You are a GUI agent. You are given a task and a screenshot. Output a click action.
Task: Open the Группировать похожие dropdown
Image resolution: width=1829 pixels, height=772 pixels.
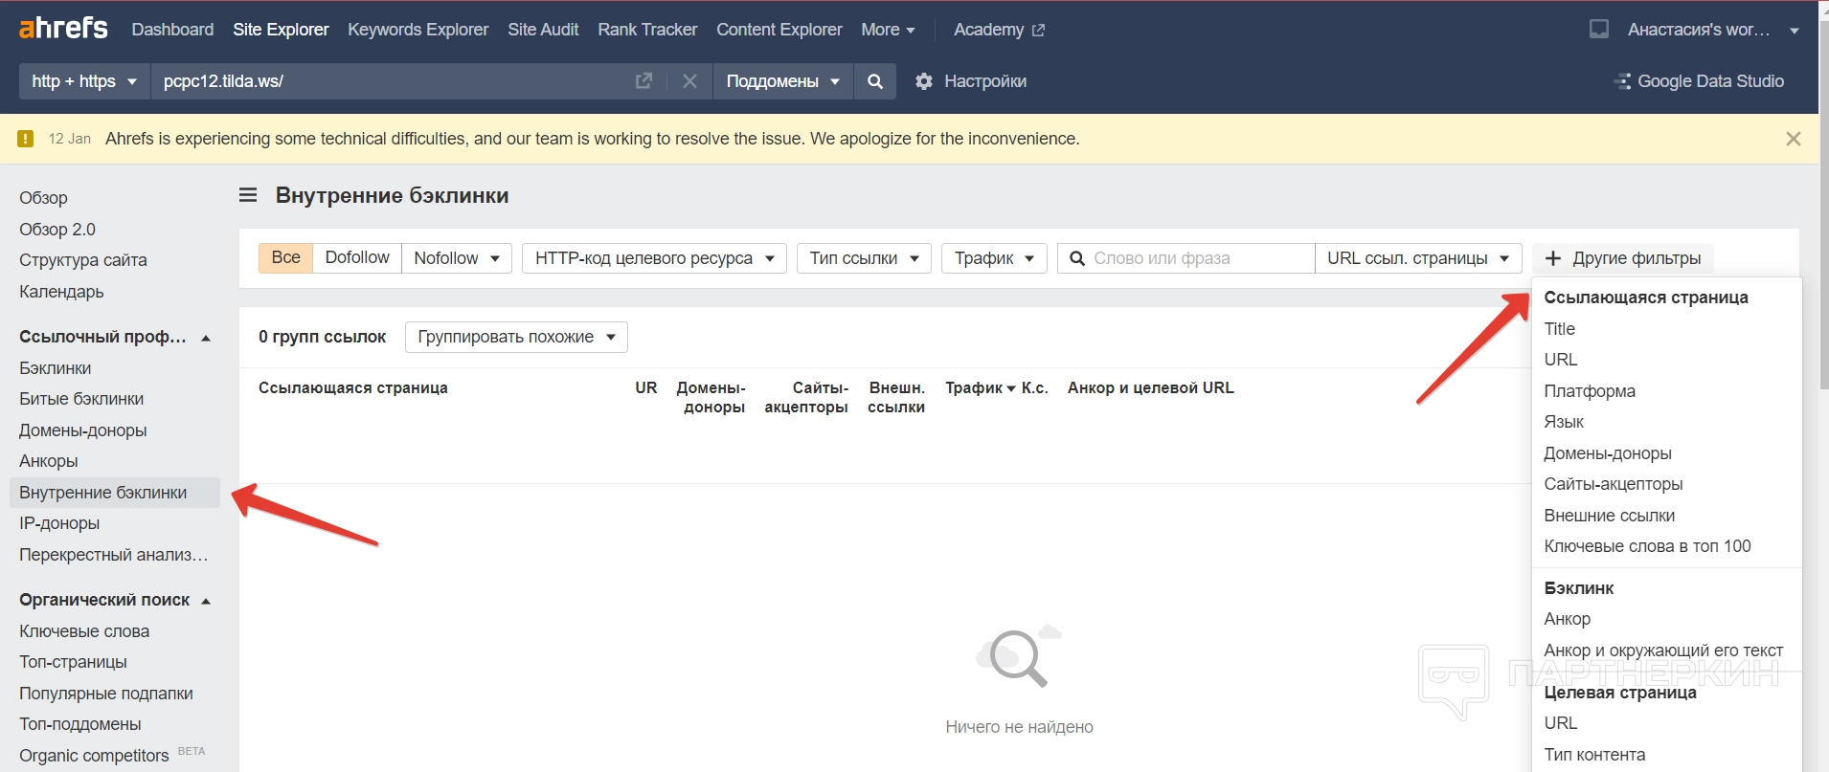point(516,337)
